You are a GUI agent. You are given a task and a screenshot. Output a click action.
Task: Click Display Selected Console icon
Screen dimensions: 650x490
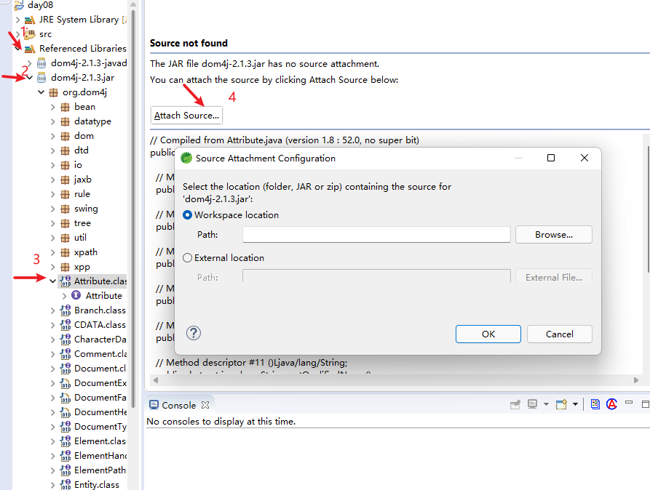532,404
